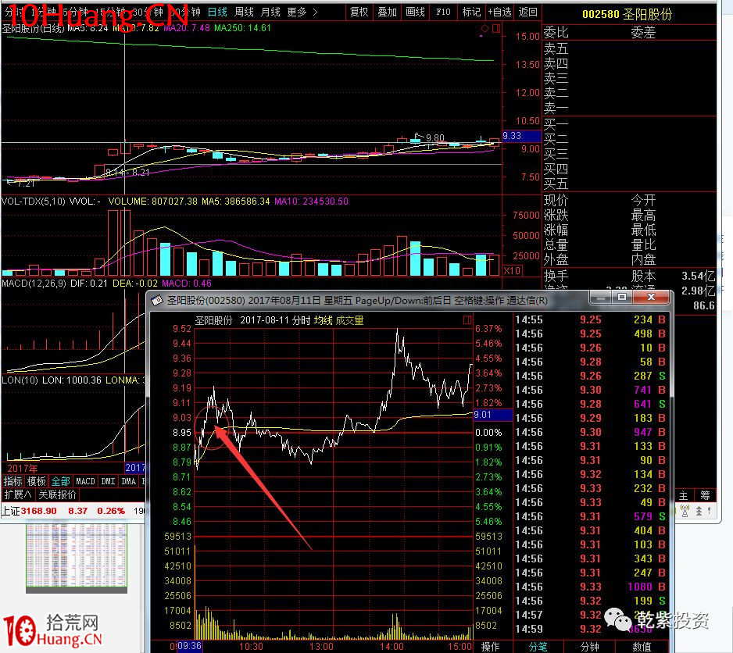
Task: Select the 分笔 tick tab in popup
Action: (x=538, y=647)
